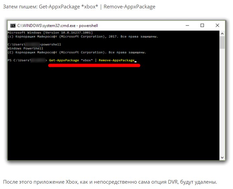The height and width of the screenshot is (189, 233).
Task: Click the paragraph starting with После этого
Action: (x=110, y=182)
